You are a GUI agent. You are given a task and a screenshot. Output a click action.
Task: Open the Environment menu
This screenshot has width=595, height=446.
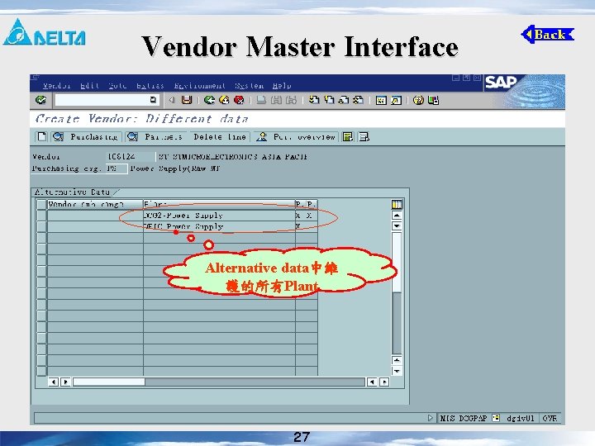pos(200,86)
